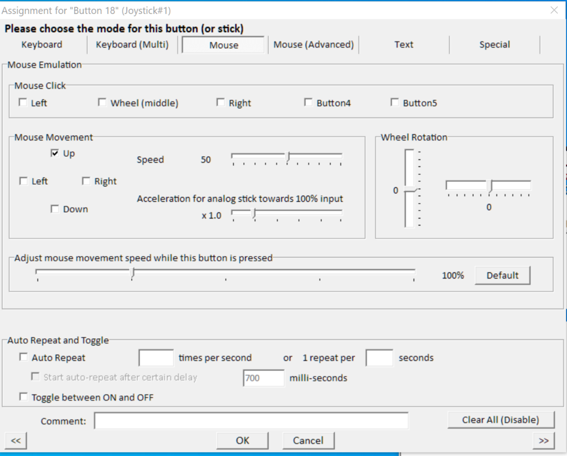Click the vertical wheel rotation slider
Screen dimensions: 567x456
(410, 188)
